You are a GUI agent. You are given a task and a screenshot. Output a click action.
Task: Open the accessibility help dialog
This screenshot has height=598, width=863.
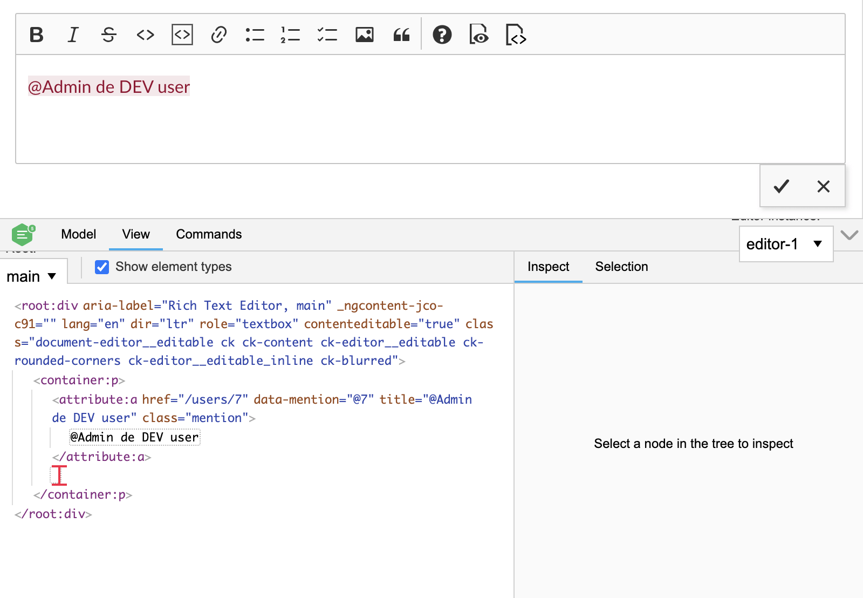tap(442, 35)
